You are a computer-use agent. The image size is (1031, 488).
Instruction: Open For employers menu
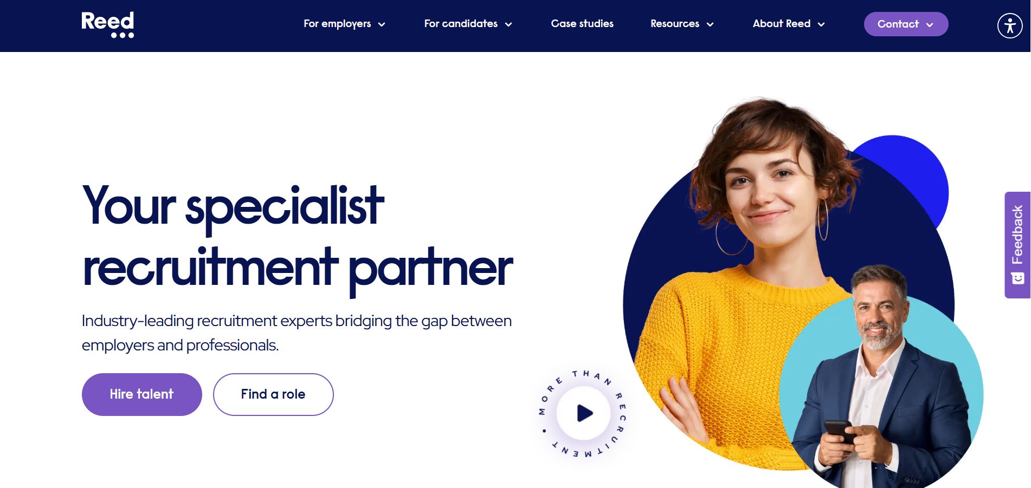344,24
